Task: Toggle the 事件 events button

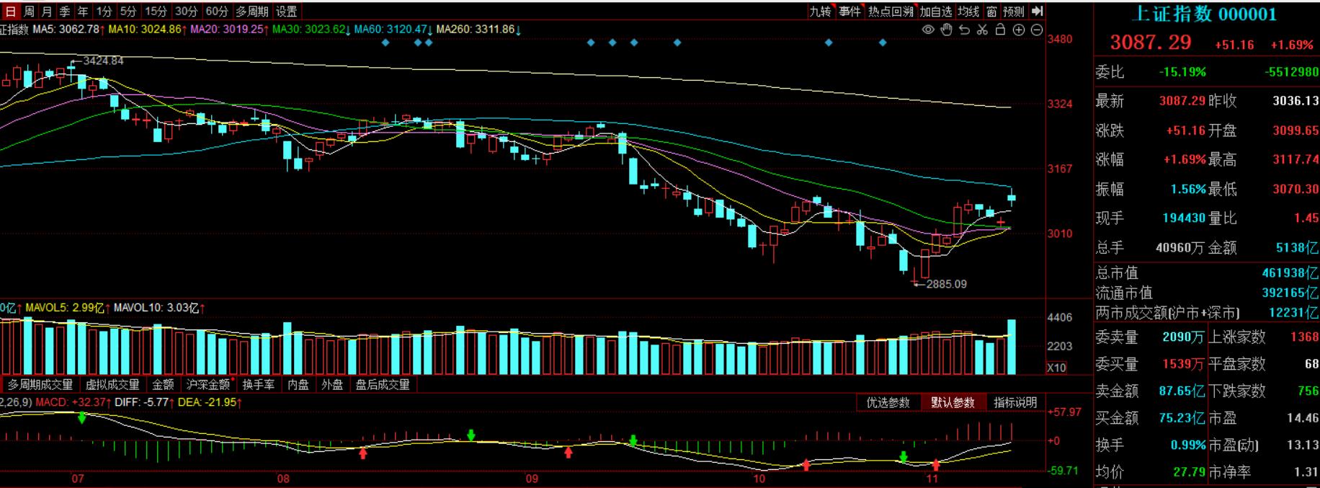Action: 849,12
